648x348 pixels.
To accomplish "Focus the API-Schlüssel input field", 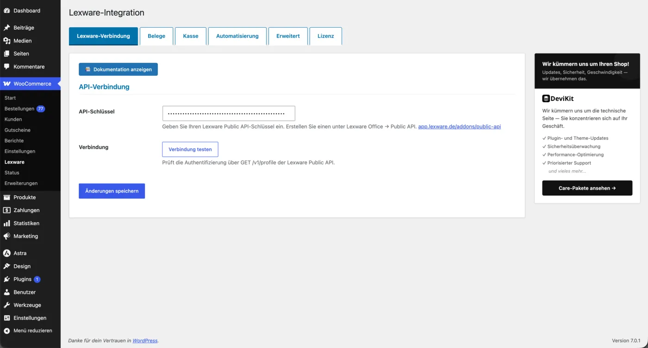I will coord(229,113).
